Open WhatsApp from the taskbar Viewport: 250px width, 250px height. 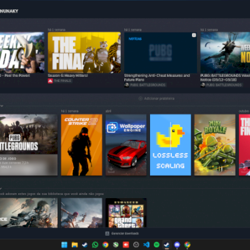point(95,244)
